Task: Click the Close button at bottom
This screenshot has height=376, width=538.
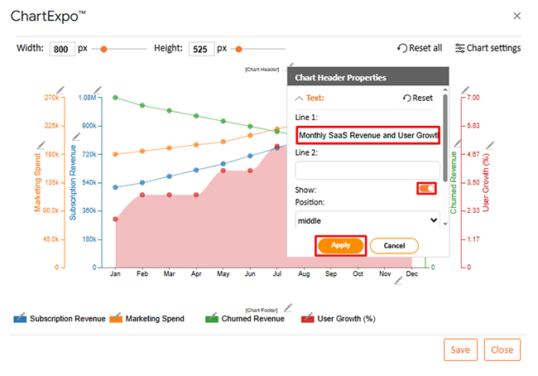Action: click(502, 349)
